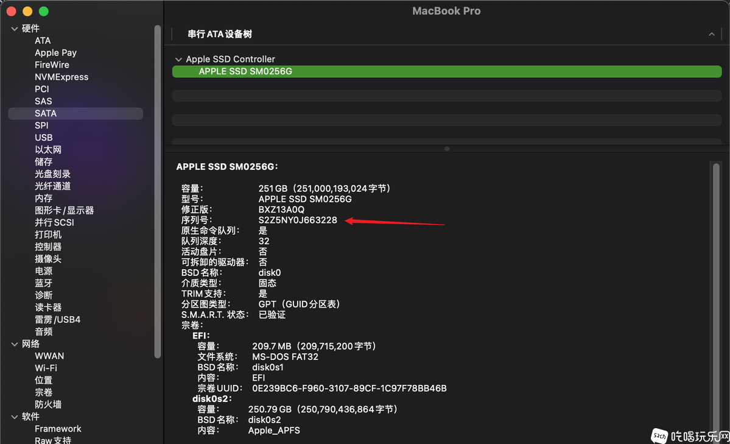Click the serial number S2Z5NY0J663228
The height and width of the screenshot is (444, 730).
[x=298, y=220]
